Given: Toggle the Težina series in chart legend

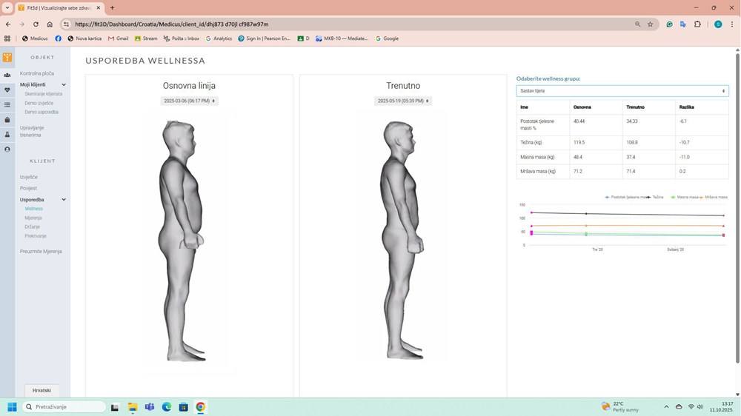Looking at the screenshot, I should pos(657,198).
